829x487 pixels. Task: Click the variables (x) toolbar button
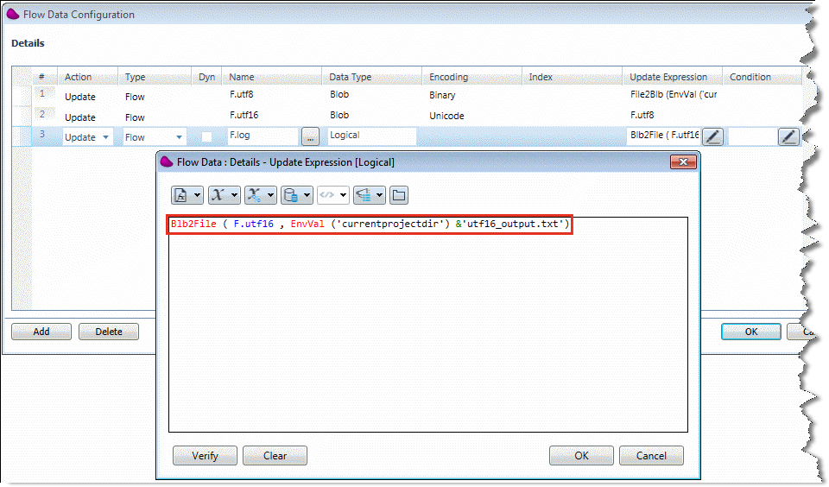coord(218,195)
